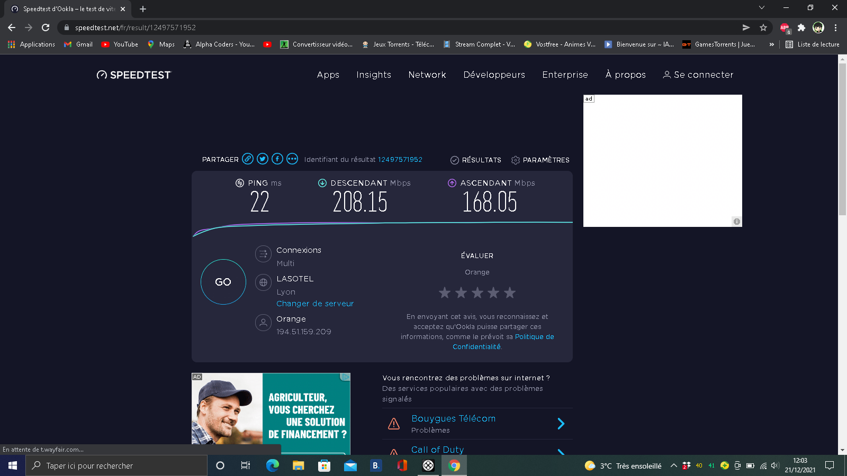Share result on Twitter
The width and height of the screenshot is (847, 476).
(x=263, y=159)
